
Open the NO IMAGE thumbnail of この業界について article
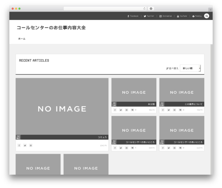coord(182,90)
